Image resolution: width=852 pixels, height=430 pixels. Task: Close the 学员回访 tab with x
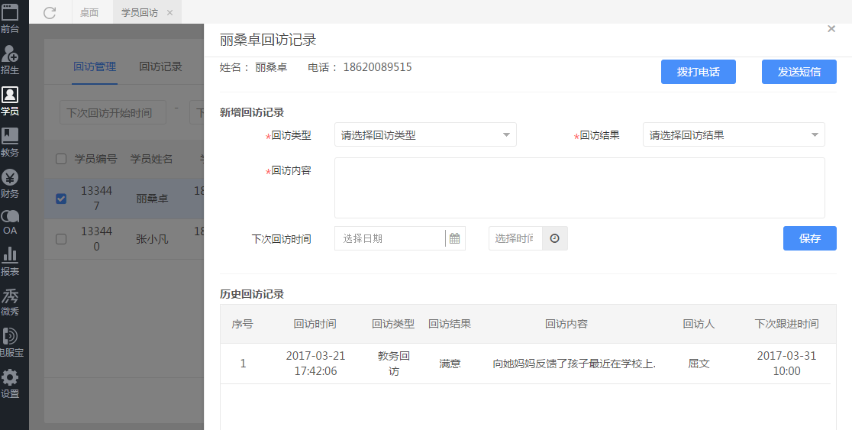(169, 12)
